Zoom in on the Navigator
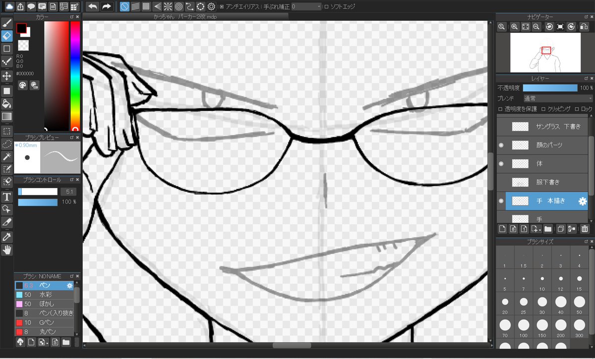Screen dimensions: 595x359 coord(515,27)
